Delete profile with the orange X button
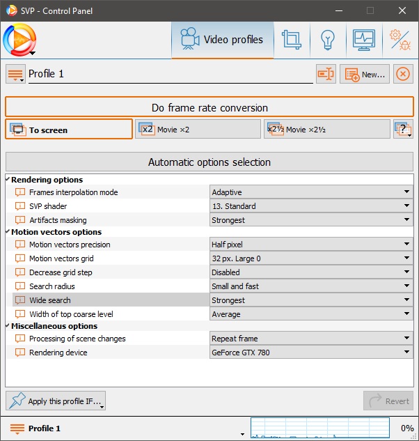Image resolution: width=419 pixels, height=441 pixels. [x=402, y=74]
